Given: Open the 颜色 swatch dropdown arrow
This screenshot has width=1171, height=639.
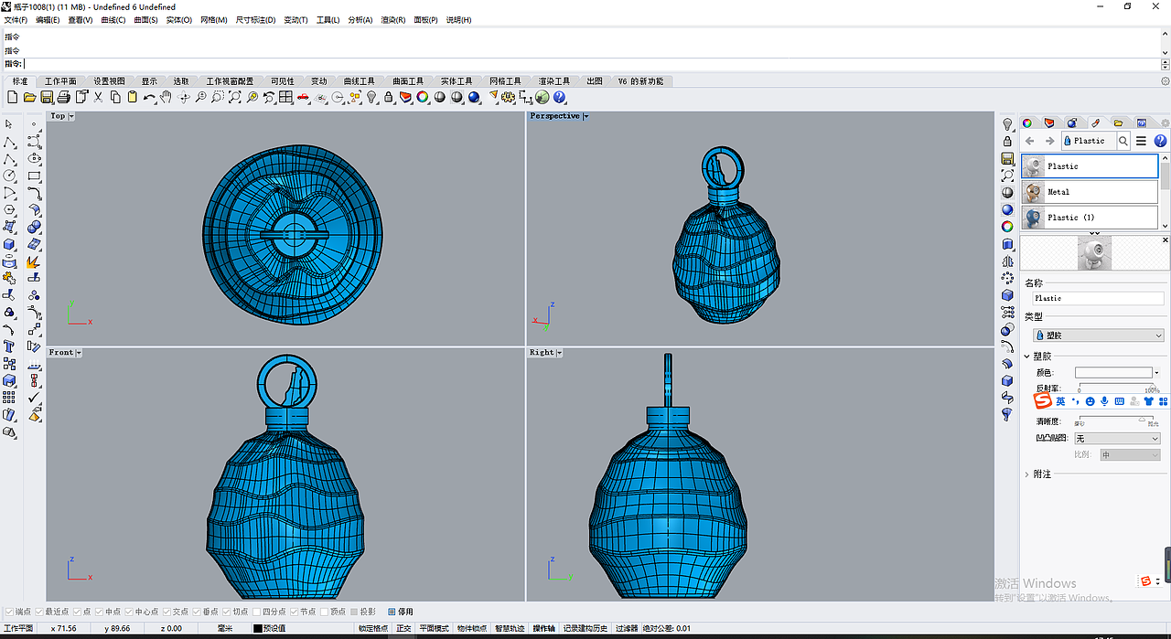Looking at the screenshot, I should (1157, 373).
